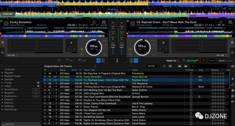Screen dimensions: 235x126
Task: Open deck 2 pad grid icon
Action: point(232,42)
